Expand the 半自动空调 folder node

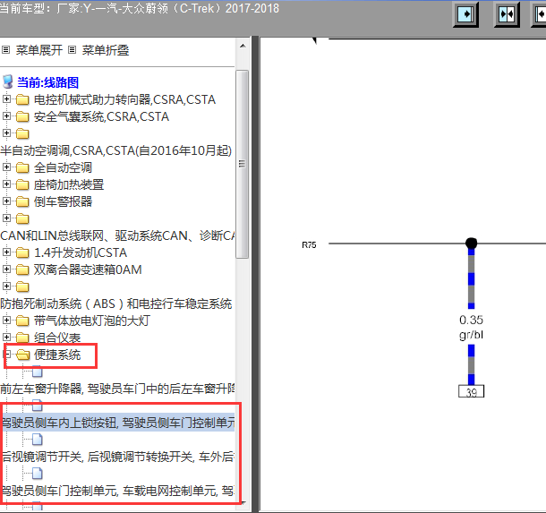click(x=6, y=133)
